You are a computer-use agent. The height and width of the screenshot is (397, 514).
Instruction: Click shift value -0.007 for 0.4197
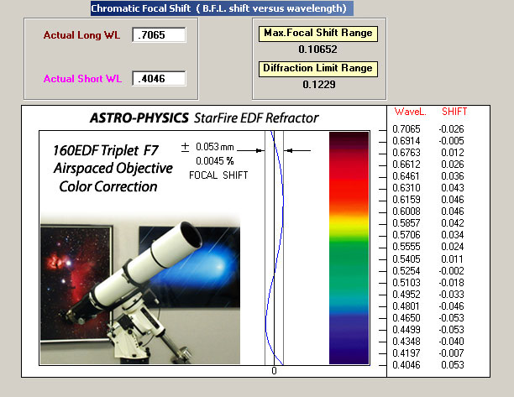pyautogui.click(x=452, y=353)
